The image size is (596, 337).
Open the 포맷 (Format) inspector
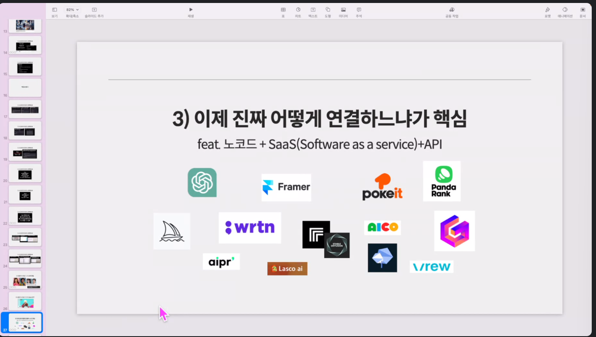[x=548, y=9]
